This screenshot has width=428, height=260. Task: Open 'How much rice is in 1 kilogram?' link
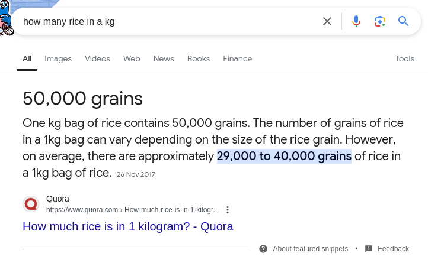click(x=127, y=226)
